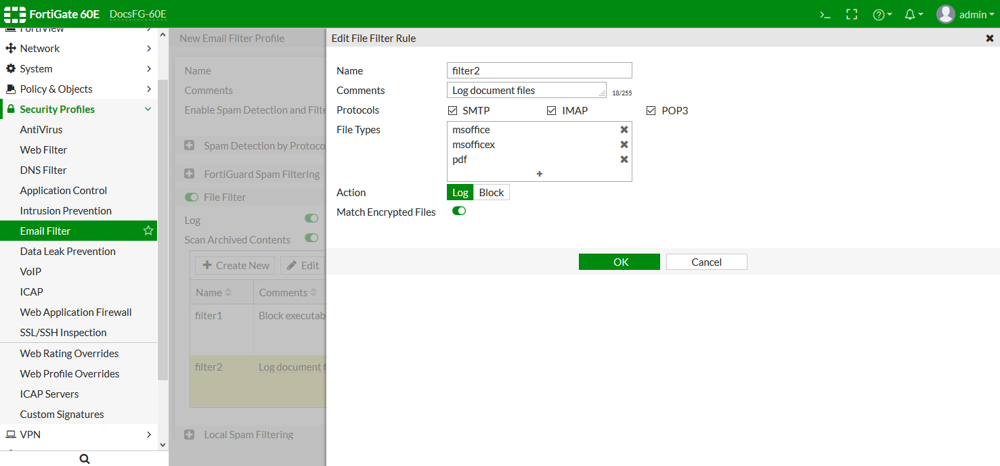Add a new file type with the plus icon
The image size is (1000, 466).
(x=539, y=174)
